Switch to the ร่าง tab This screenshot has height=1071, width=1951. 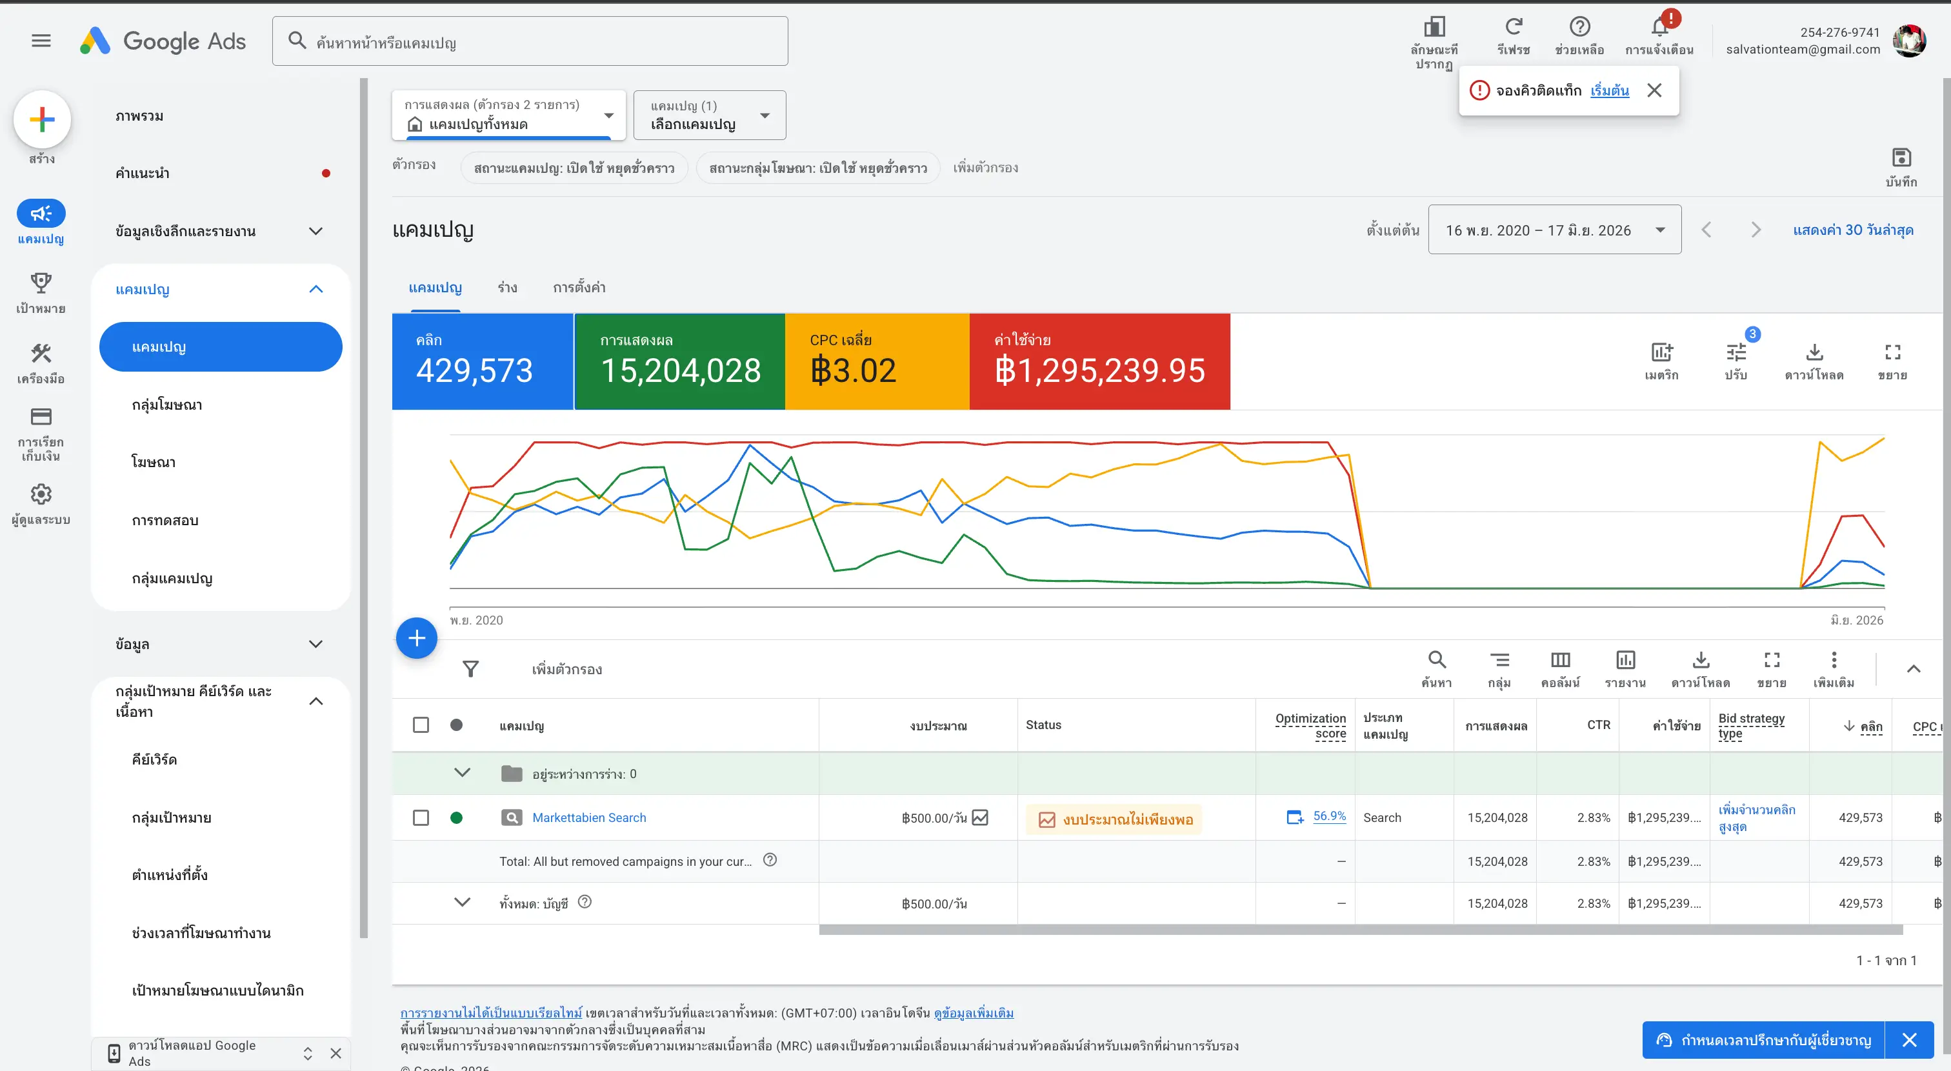tap(508, 288)
